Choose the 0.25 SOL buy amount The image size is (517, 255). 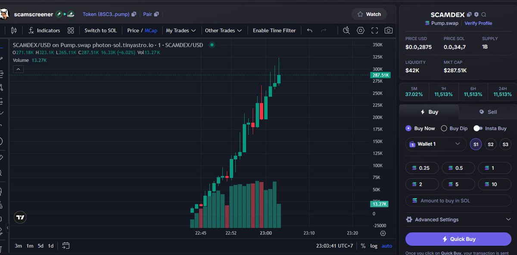(x=422, y=168)
